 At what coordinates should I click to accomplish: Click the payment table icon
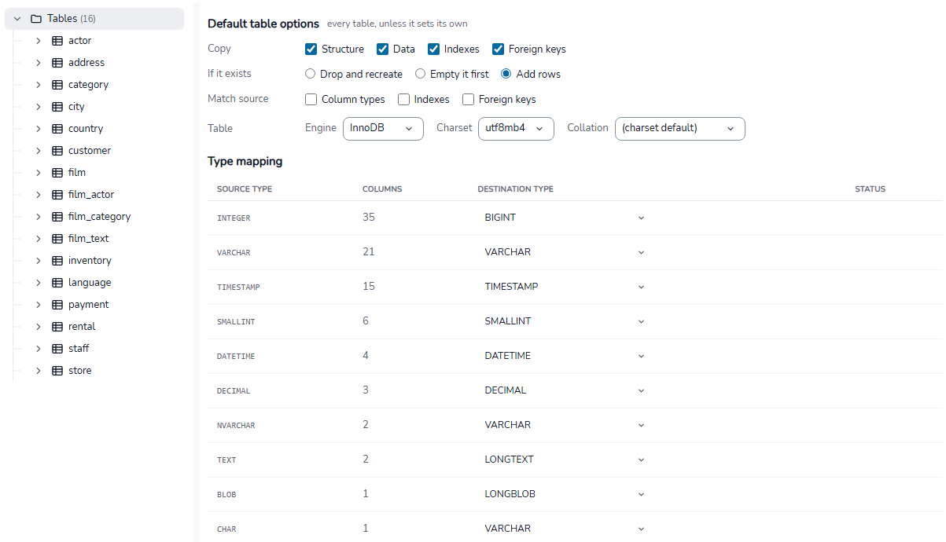tap(57, 305)
